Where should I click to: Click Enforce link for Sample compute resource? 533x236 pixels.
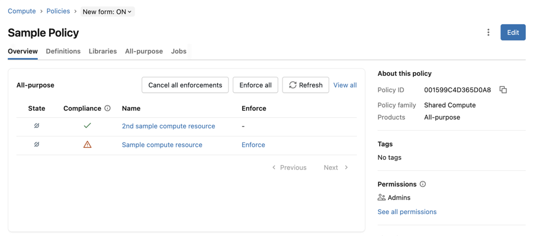click(253, 145)
